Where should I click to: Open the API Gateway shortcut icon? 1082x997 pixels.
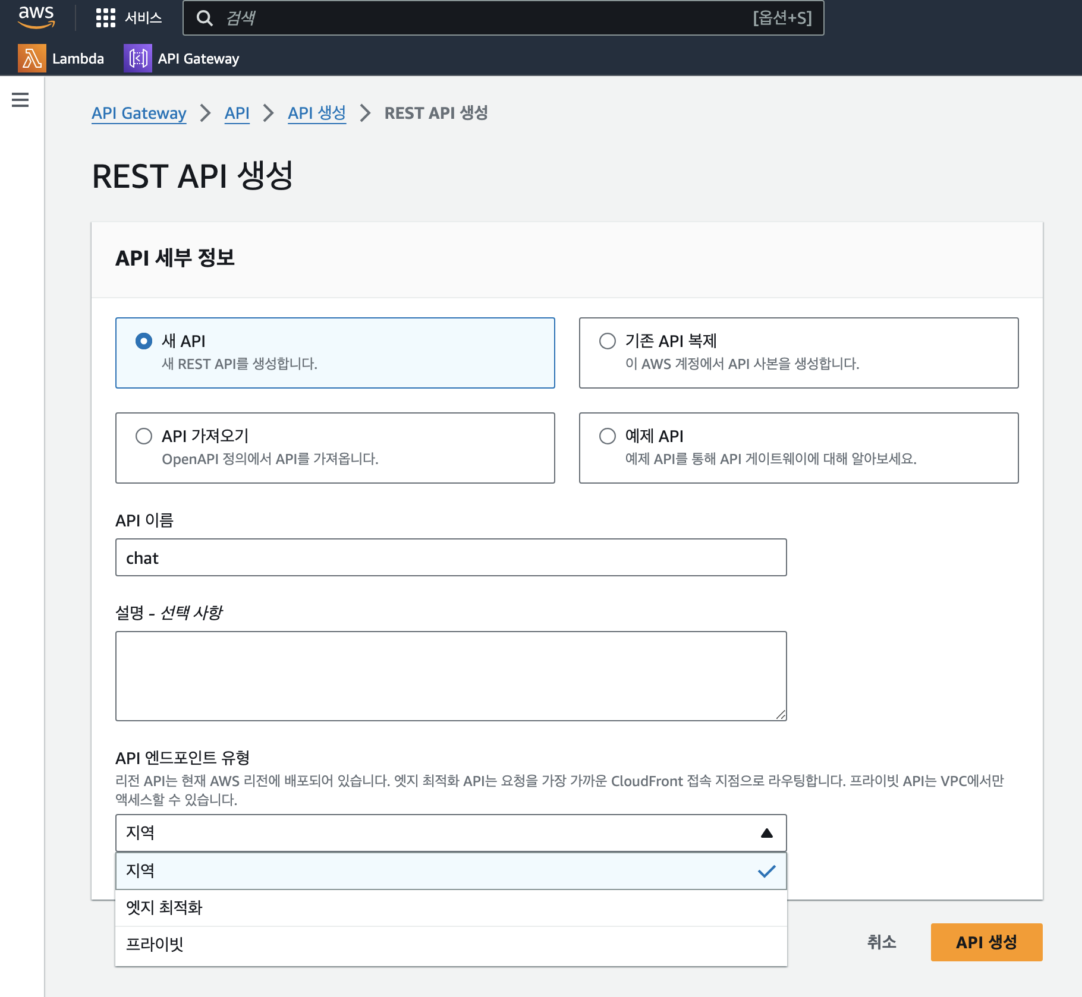[138, 58]
